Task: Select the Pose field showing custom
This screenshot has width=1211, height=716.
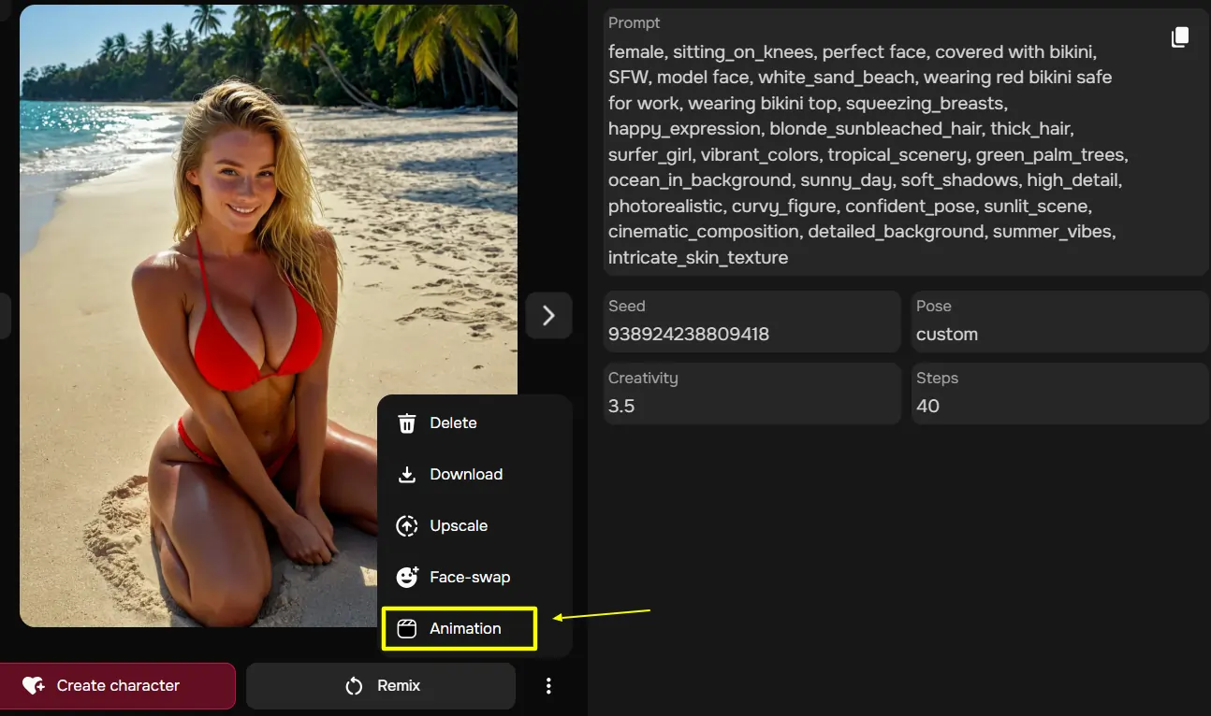Action: [1059, 322]
